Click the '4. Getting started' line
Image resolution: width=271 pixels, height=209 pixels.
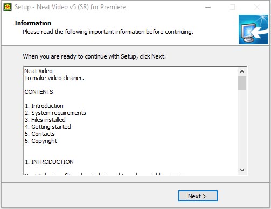click(48, 127)
